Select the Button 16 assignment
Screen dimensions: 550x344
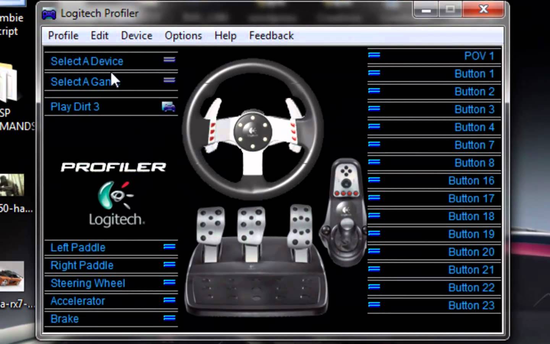(471, 181)
